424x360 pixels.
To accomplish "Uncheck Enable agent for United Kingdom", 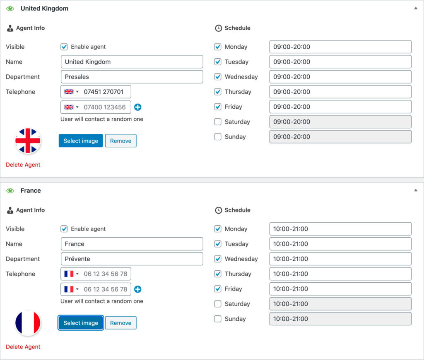I will coord(64,47).
